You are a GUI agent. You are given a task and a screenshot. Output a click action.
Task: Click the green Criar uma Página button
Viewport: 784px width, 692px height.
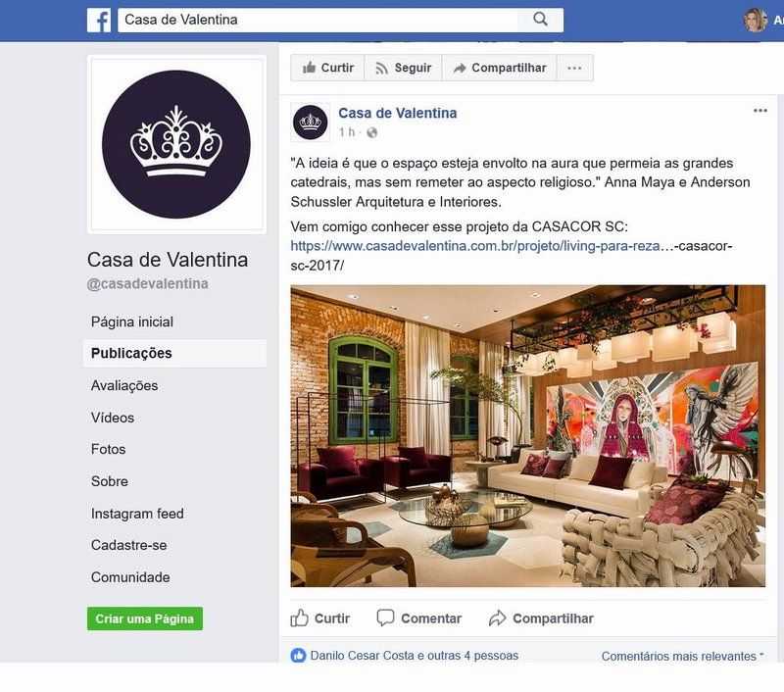[145, 618]
